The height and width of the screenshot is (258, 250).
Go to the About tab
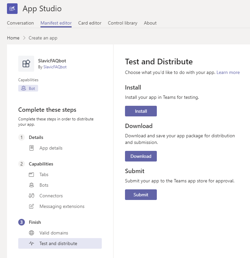coord(150,23)
